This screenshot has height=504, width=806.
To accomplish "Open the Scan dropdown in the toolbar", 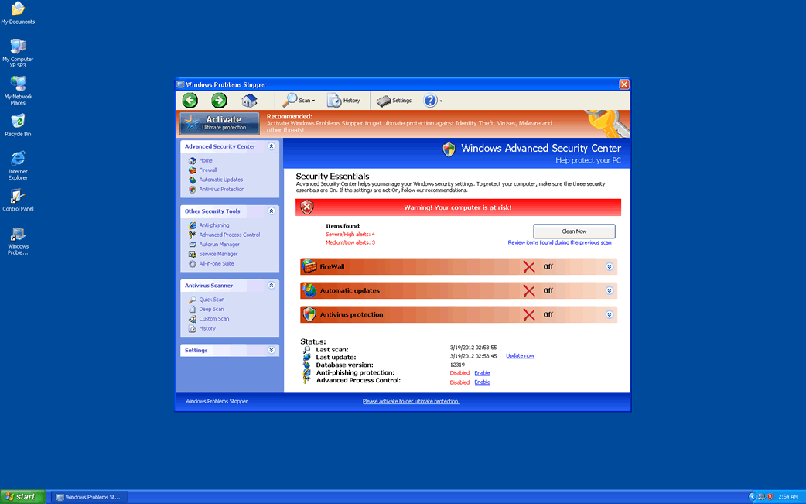I will click(x=298, y=100).
